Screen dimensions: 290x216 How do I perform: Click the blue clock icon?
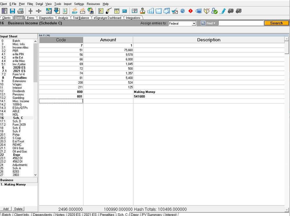183,11
